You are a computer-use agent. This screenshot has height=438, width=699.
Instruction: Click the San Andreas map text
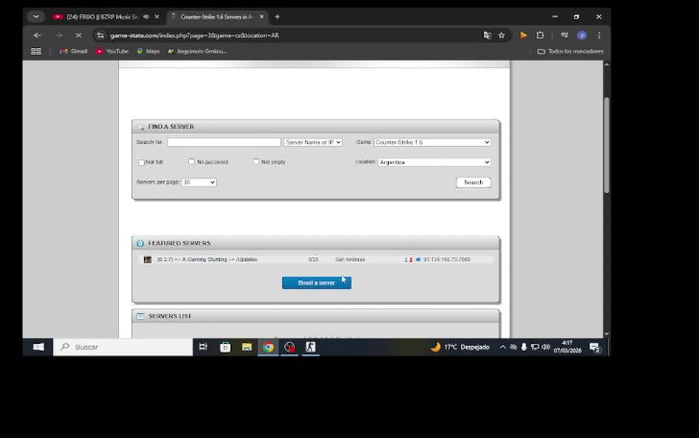tap(350, 259)
